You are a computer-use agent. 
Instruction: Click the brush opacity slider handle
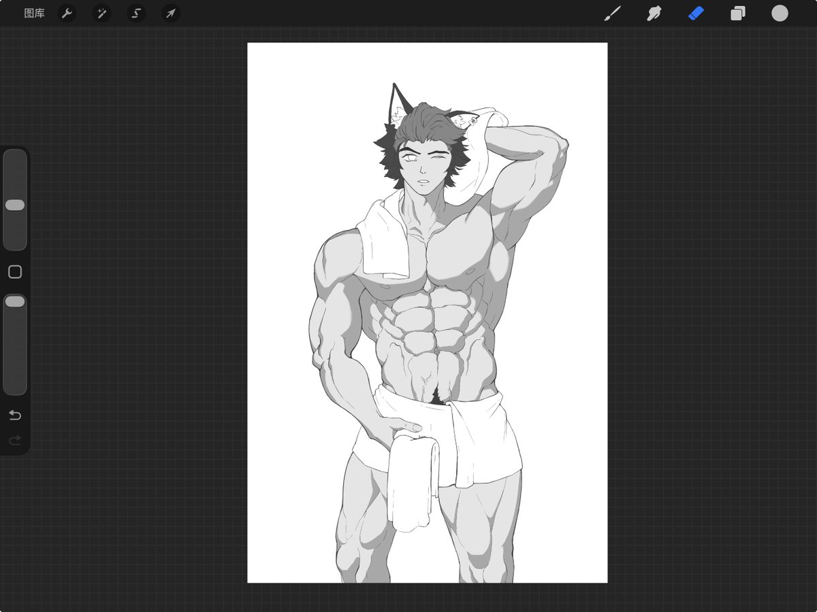pyautogui.click(x=15, y=301)
